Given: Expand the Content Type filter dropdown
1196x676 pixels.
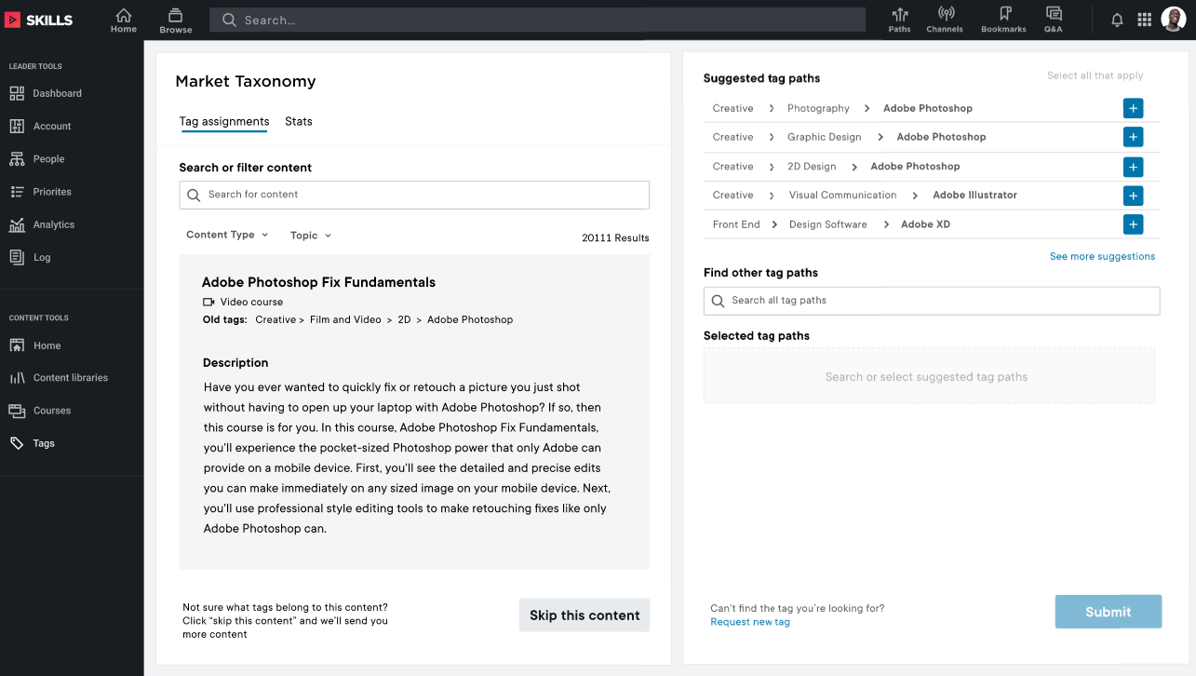Looking at the screenshot, I should click(227, 235).
